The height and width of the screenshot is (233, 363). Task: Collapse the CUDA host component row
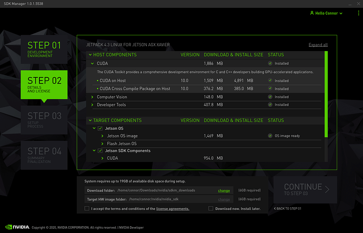coord(93,64)
